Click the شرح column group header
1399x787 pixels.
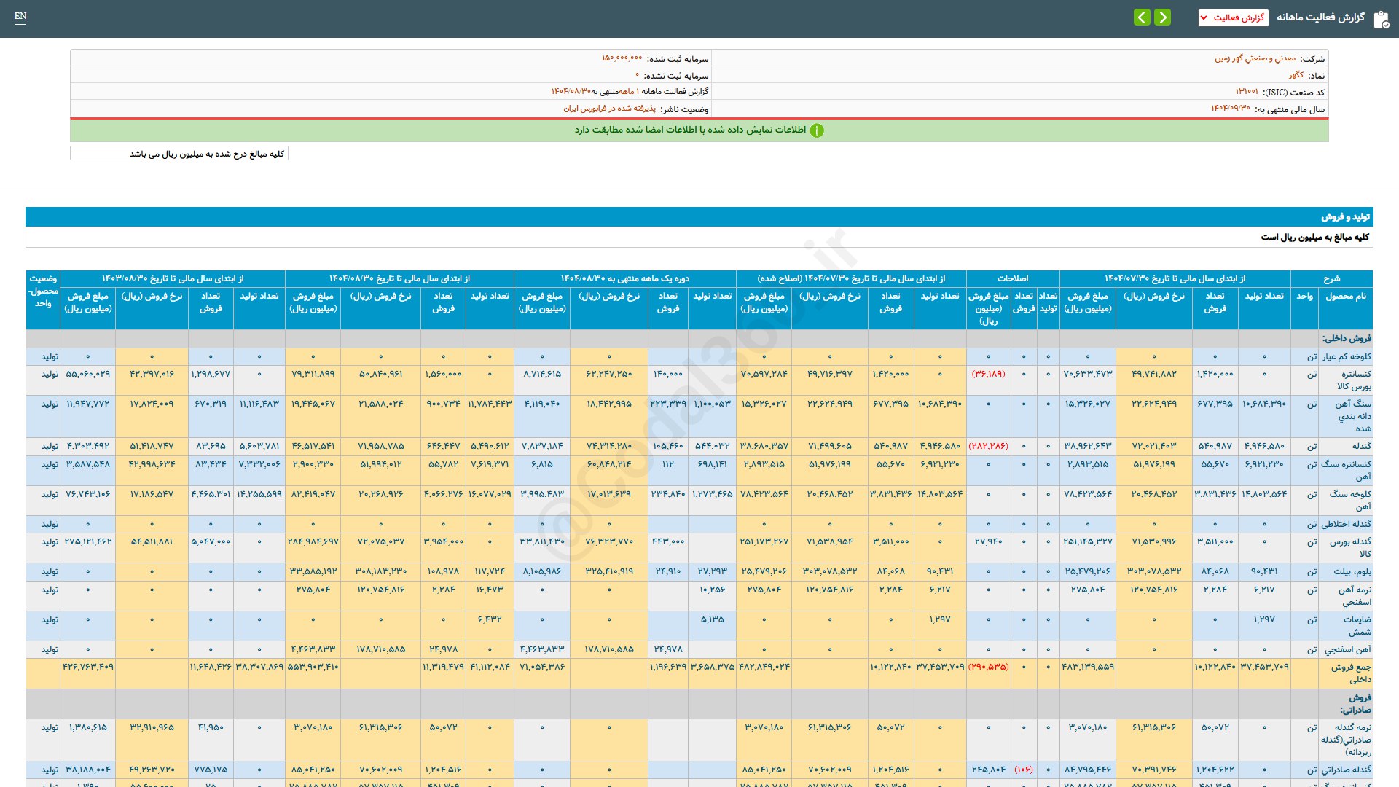pos(1331,278)
